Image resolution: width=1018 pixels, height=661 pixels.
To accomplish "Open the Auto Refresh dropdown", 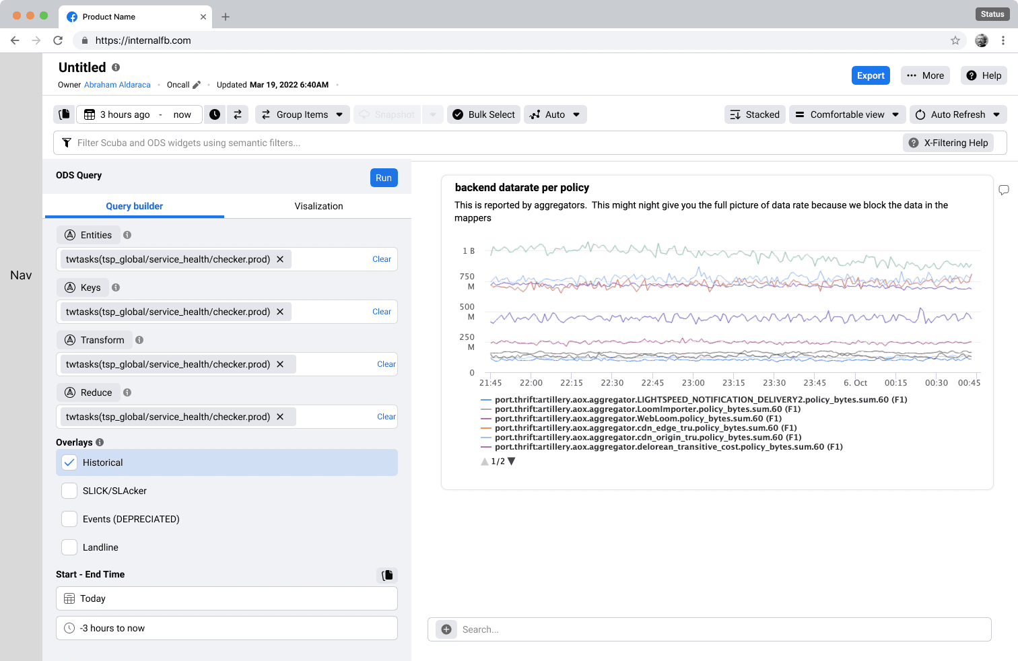I will [x=958, y=114].
